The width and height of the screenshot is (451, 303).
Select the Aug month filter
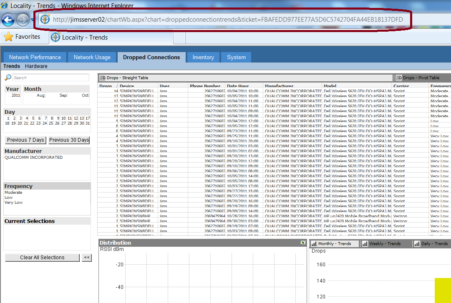pyautogui.click(x=40, y=95)
